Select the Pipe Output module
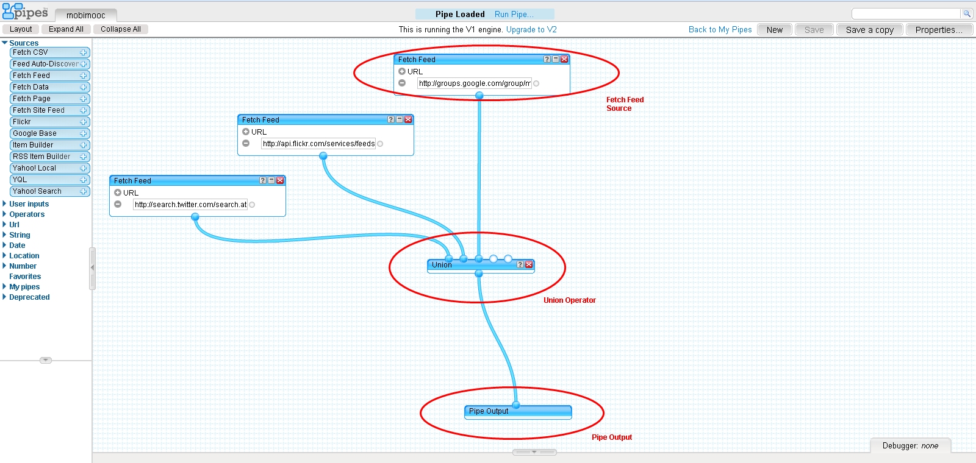 click(x=518, y=412)
